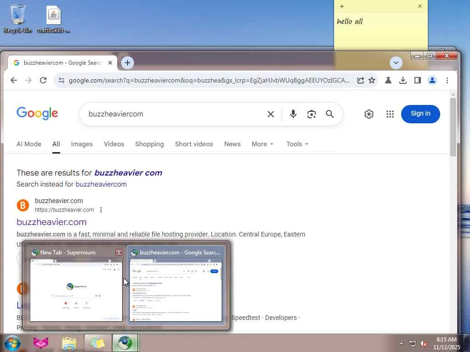Submit search with magnifying glass icon
Viewport: 470px width, 352px height.
(330, 114)
